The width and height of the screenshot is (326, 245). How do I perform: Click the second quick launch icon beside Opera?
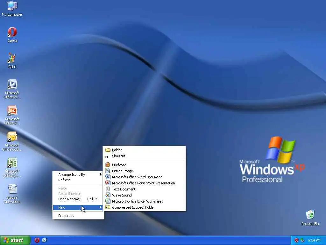coord(44,240)
